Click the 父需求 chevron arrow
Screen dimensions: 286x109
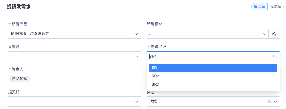coord(137,56)
